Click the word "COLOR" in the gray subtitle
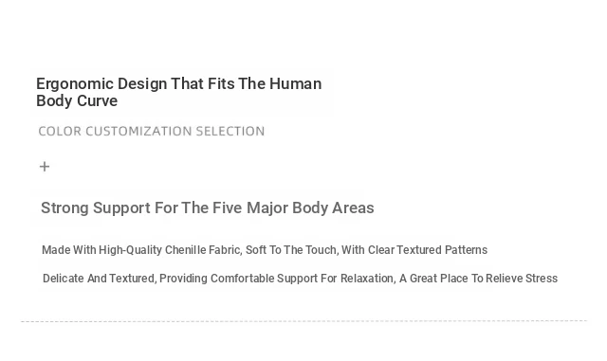 tap(60, 131)
